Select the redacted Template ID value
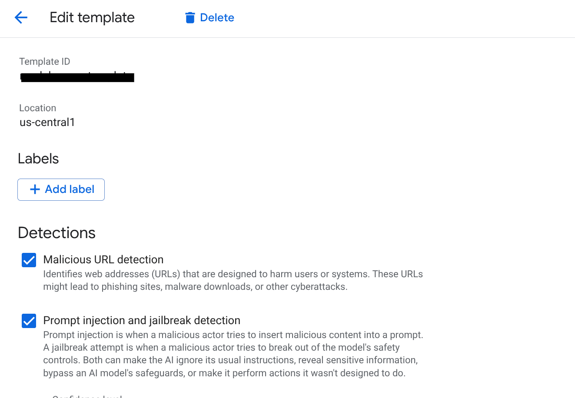The height and width of the screenshot is (398, 575). (x=77, y=77)
